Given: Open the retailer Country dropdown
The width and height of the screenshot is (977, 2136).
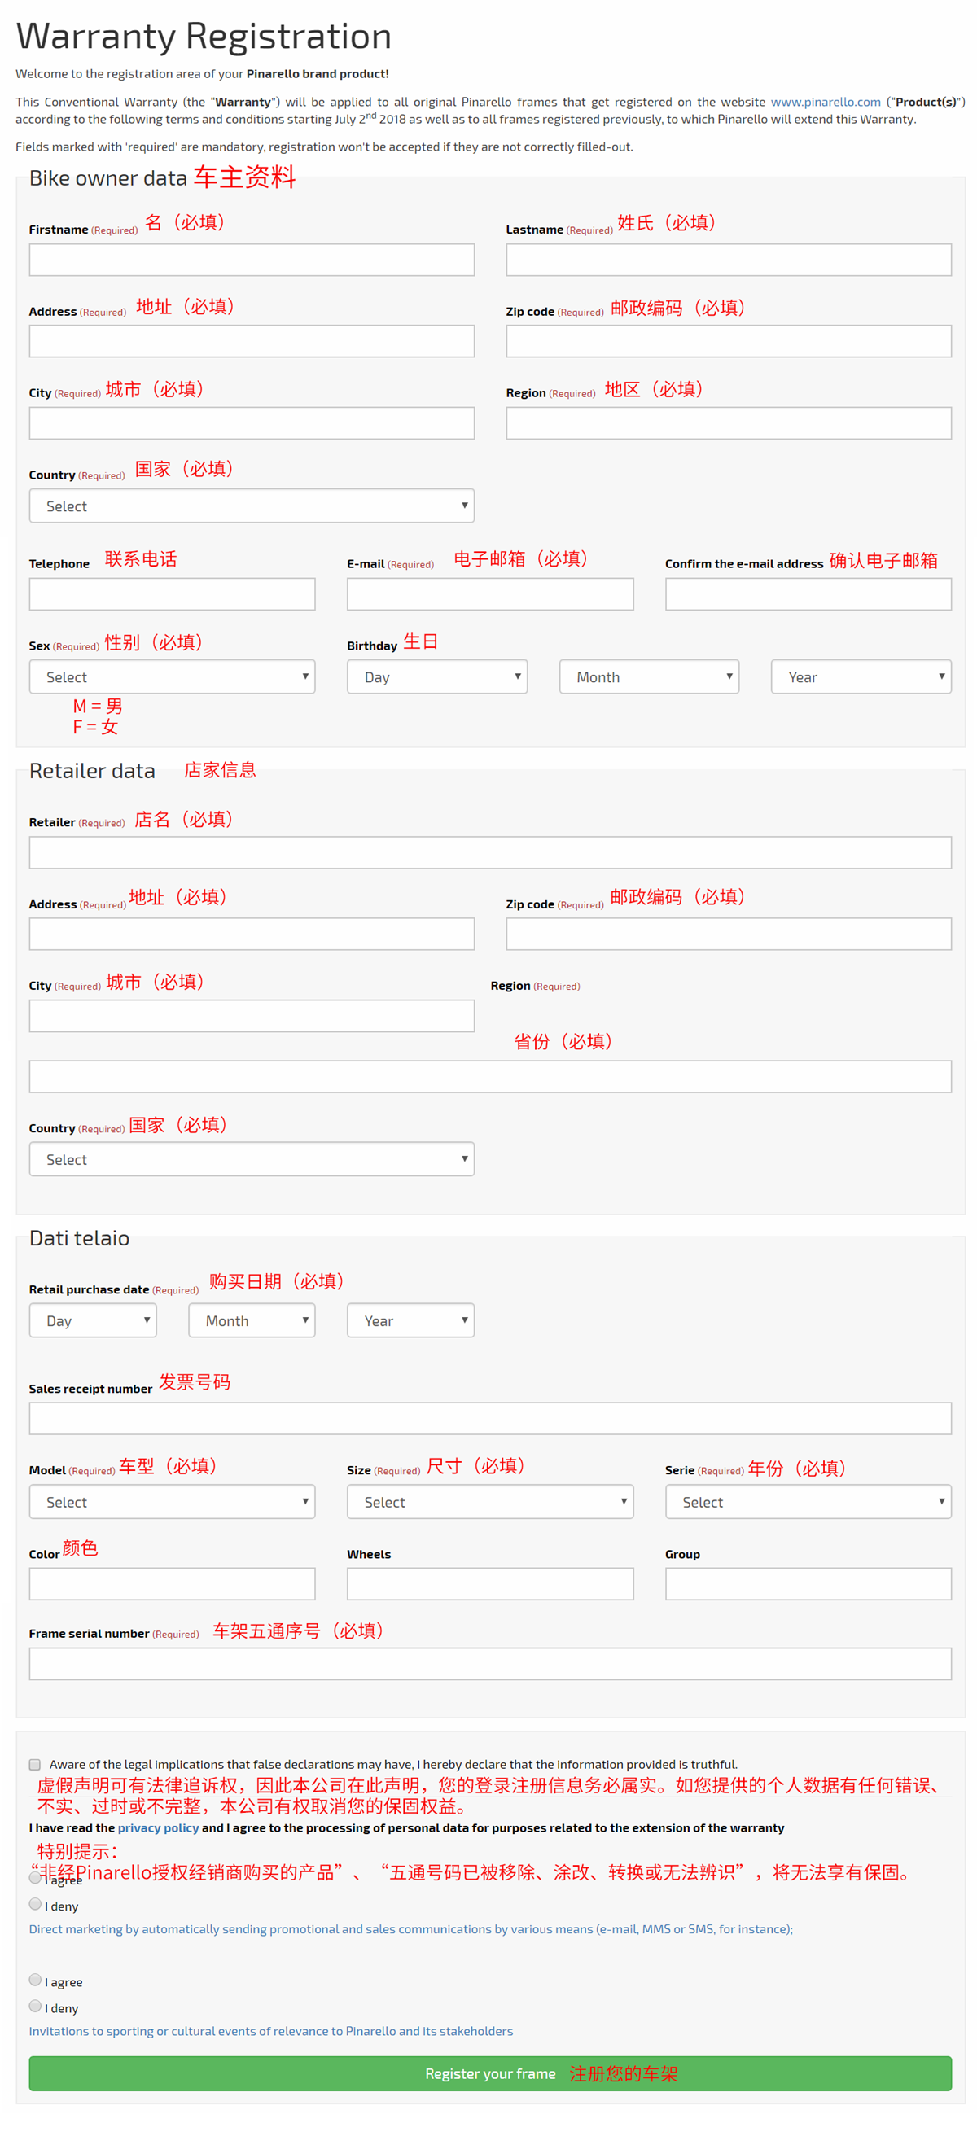Looking at the screenshot, I should point(252,1158).
